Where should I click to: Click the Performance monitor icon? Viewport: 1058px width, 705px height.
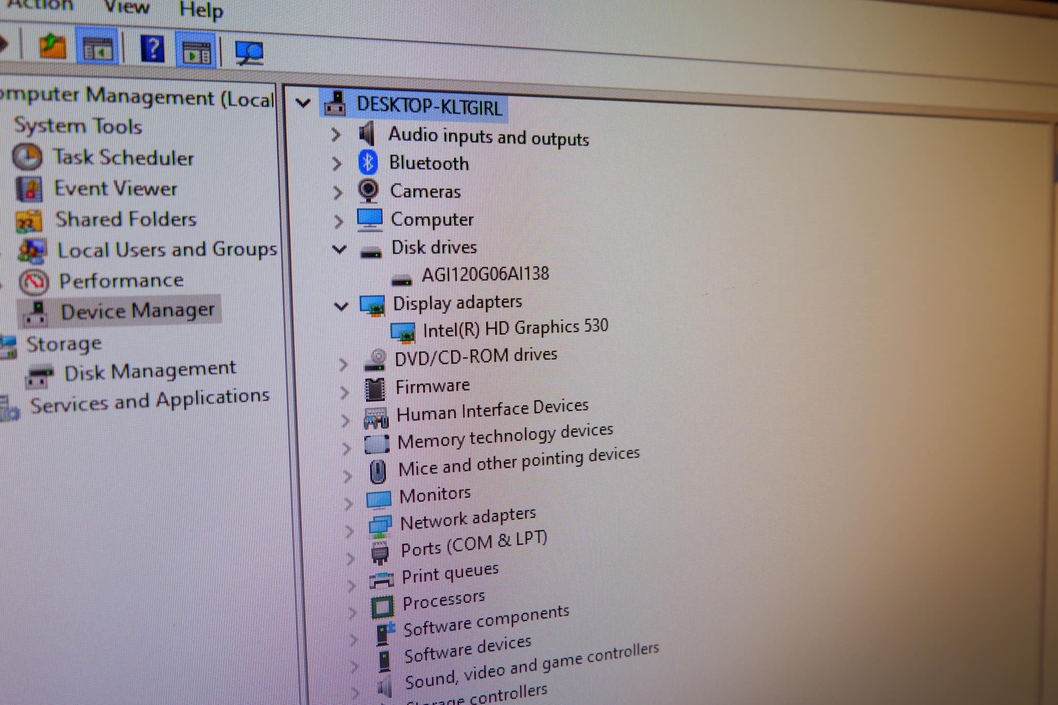click(34, 281)
